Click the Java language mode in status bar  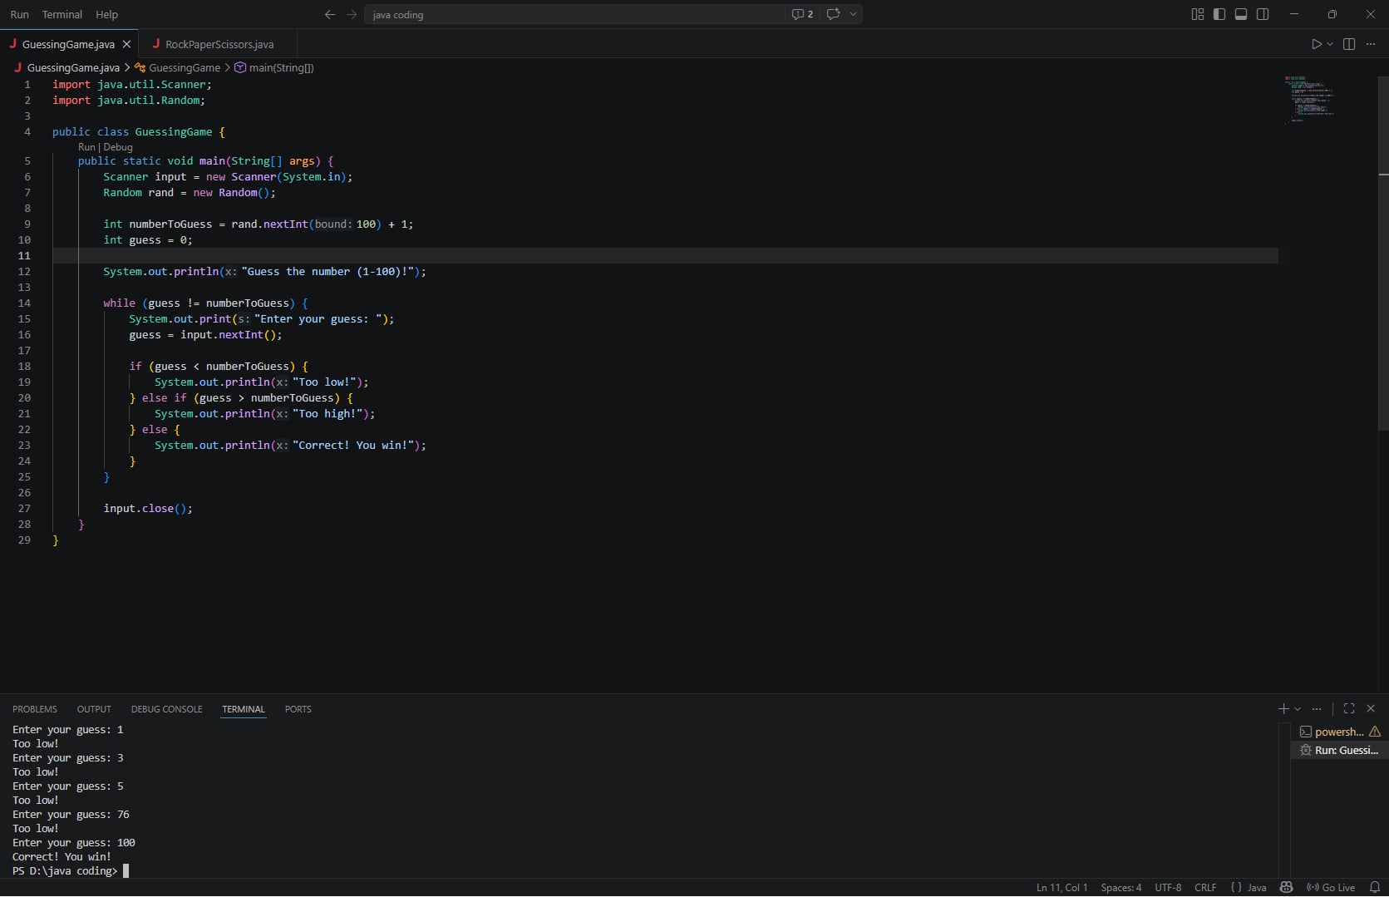[x=1255, y=887]
